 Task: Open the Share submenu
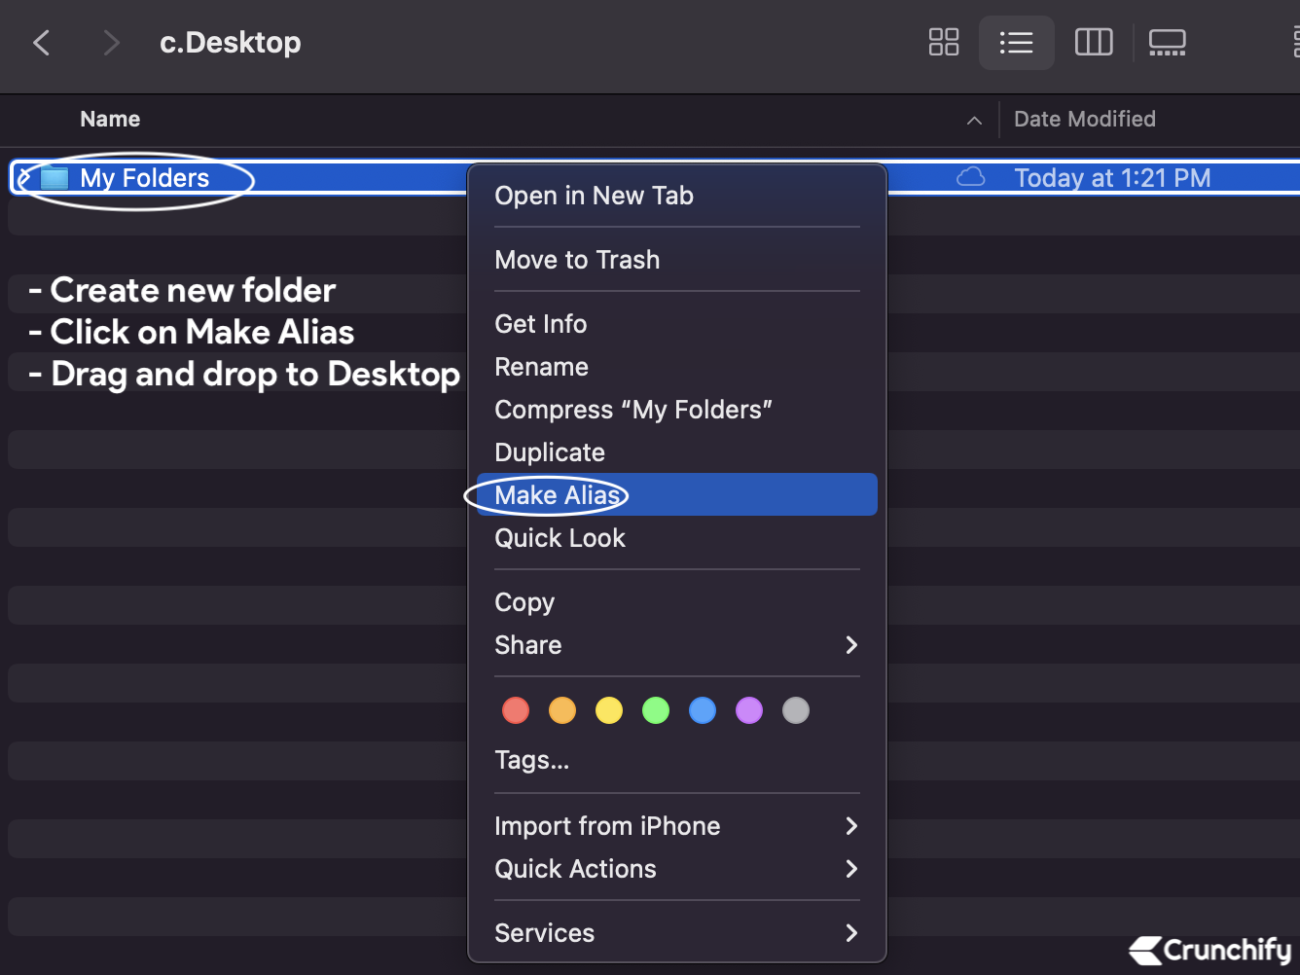677,645
